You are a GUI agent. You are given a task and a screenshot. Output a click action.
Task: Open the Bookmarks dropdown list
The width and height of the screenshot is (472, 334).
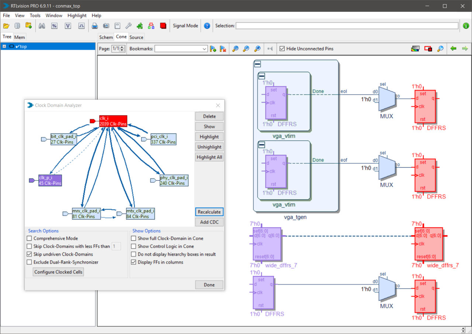205,49
